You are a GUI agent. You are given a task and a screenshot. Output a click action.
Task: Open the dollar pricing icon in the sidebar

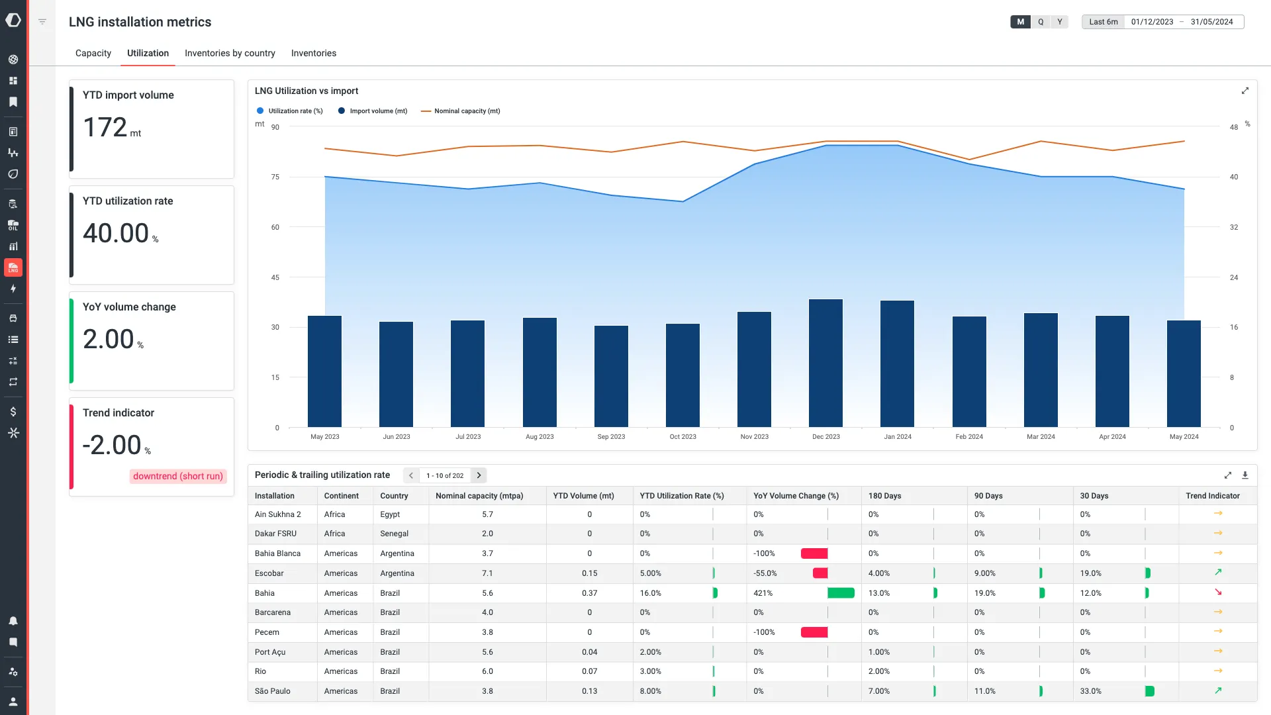click(13, 411)
